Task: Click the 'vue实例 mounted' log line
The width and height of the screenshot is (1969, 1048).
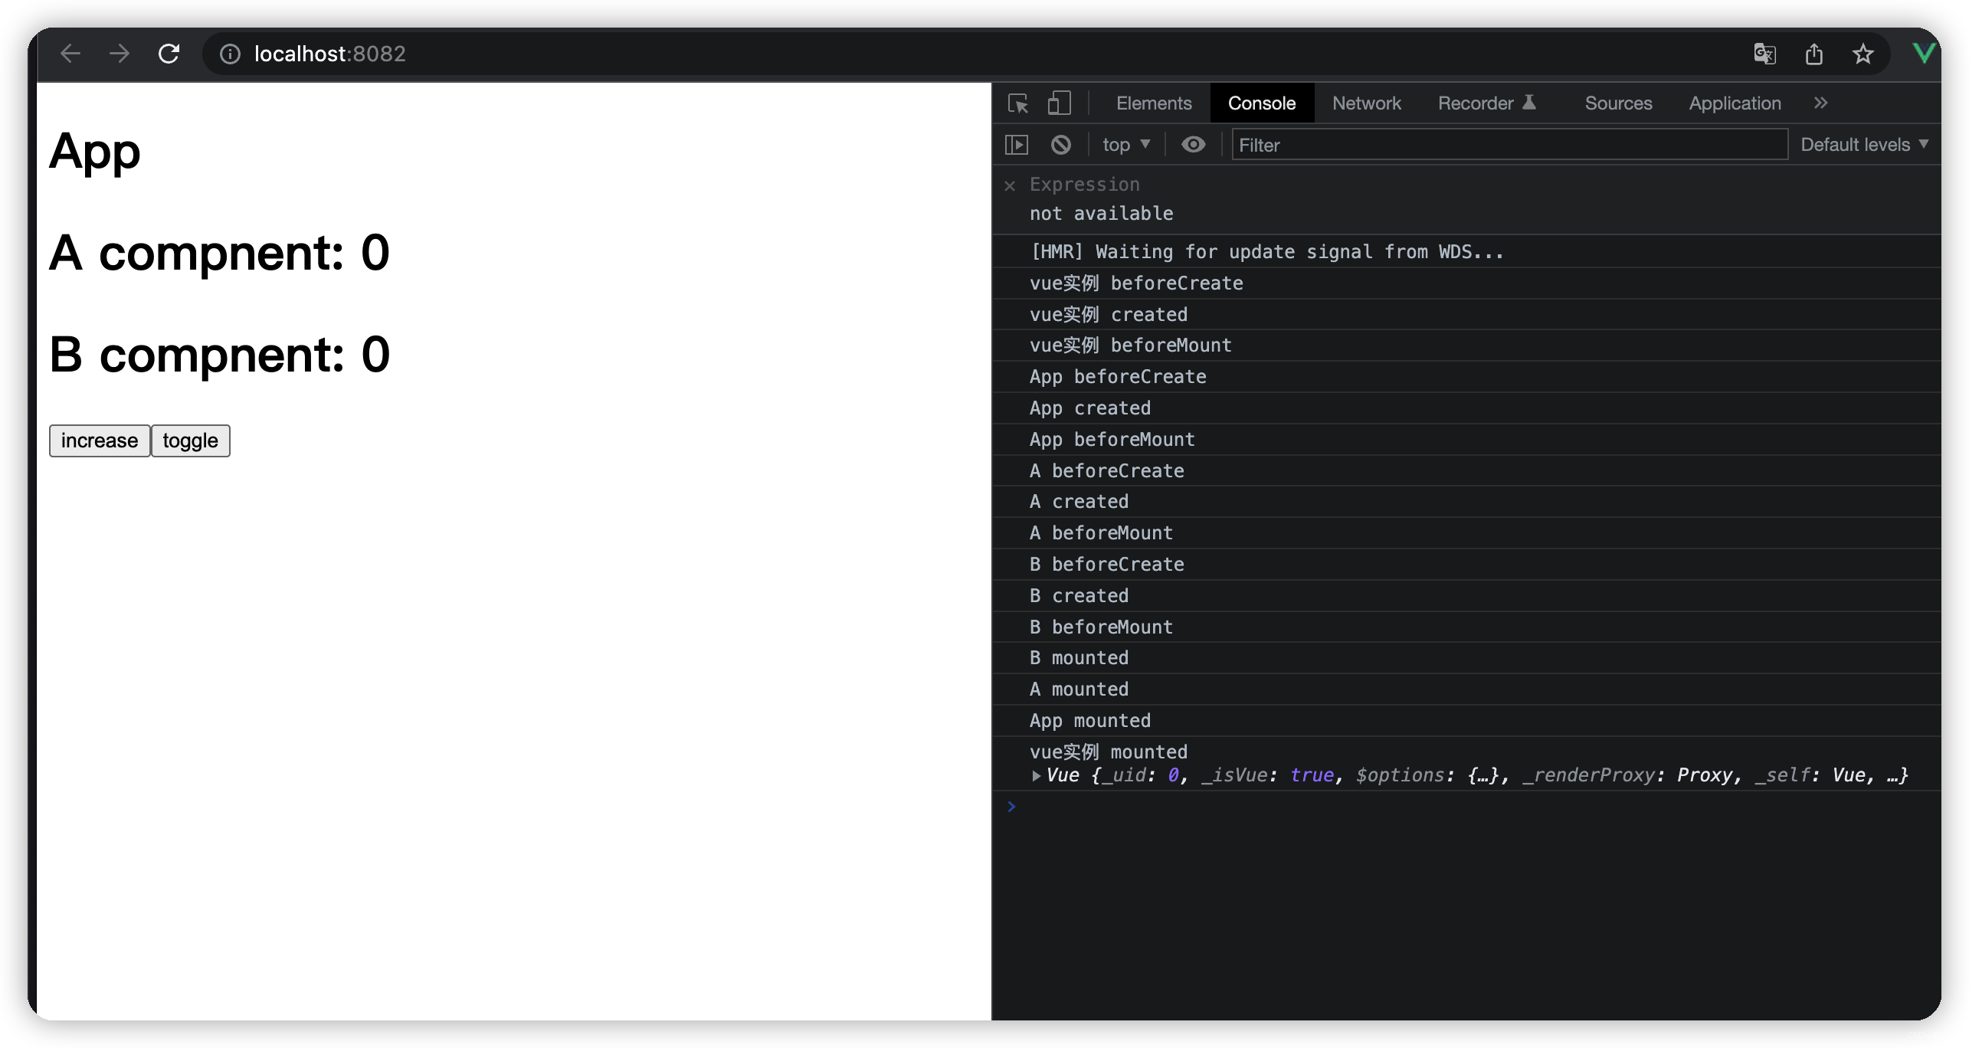Action: [1466, 764]
